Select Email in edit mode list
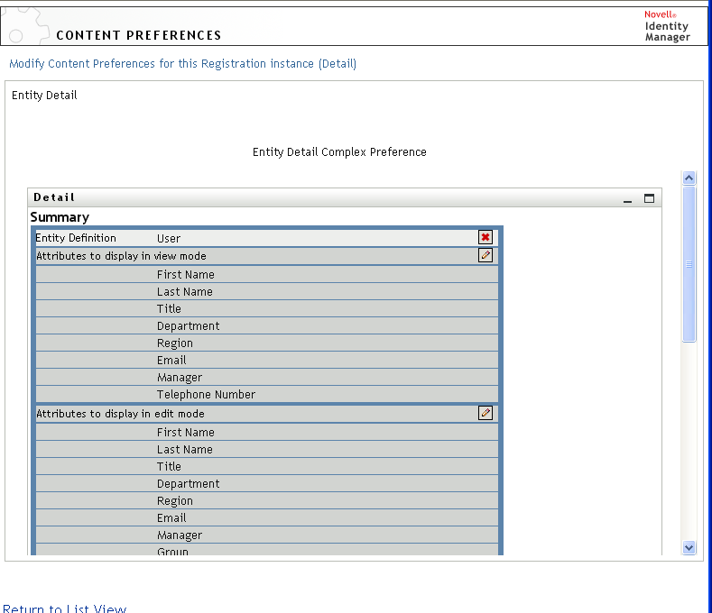The height and width of the screenshot is (613, 712). point(171,518)
